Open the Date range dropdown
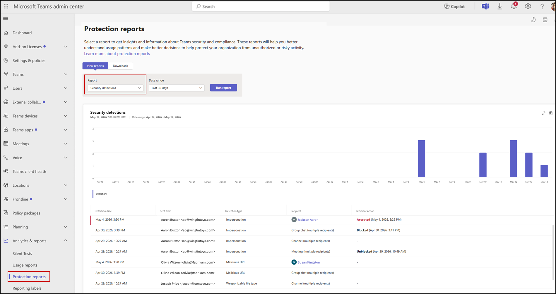The image size is (556, 294). pyautogui.click(x=177, y=88)
